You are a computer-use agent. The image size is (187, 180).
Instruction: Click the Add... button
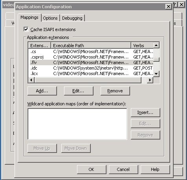click(x=42, y=91)
